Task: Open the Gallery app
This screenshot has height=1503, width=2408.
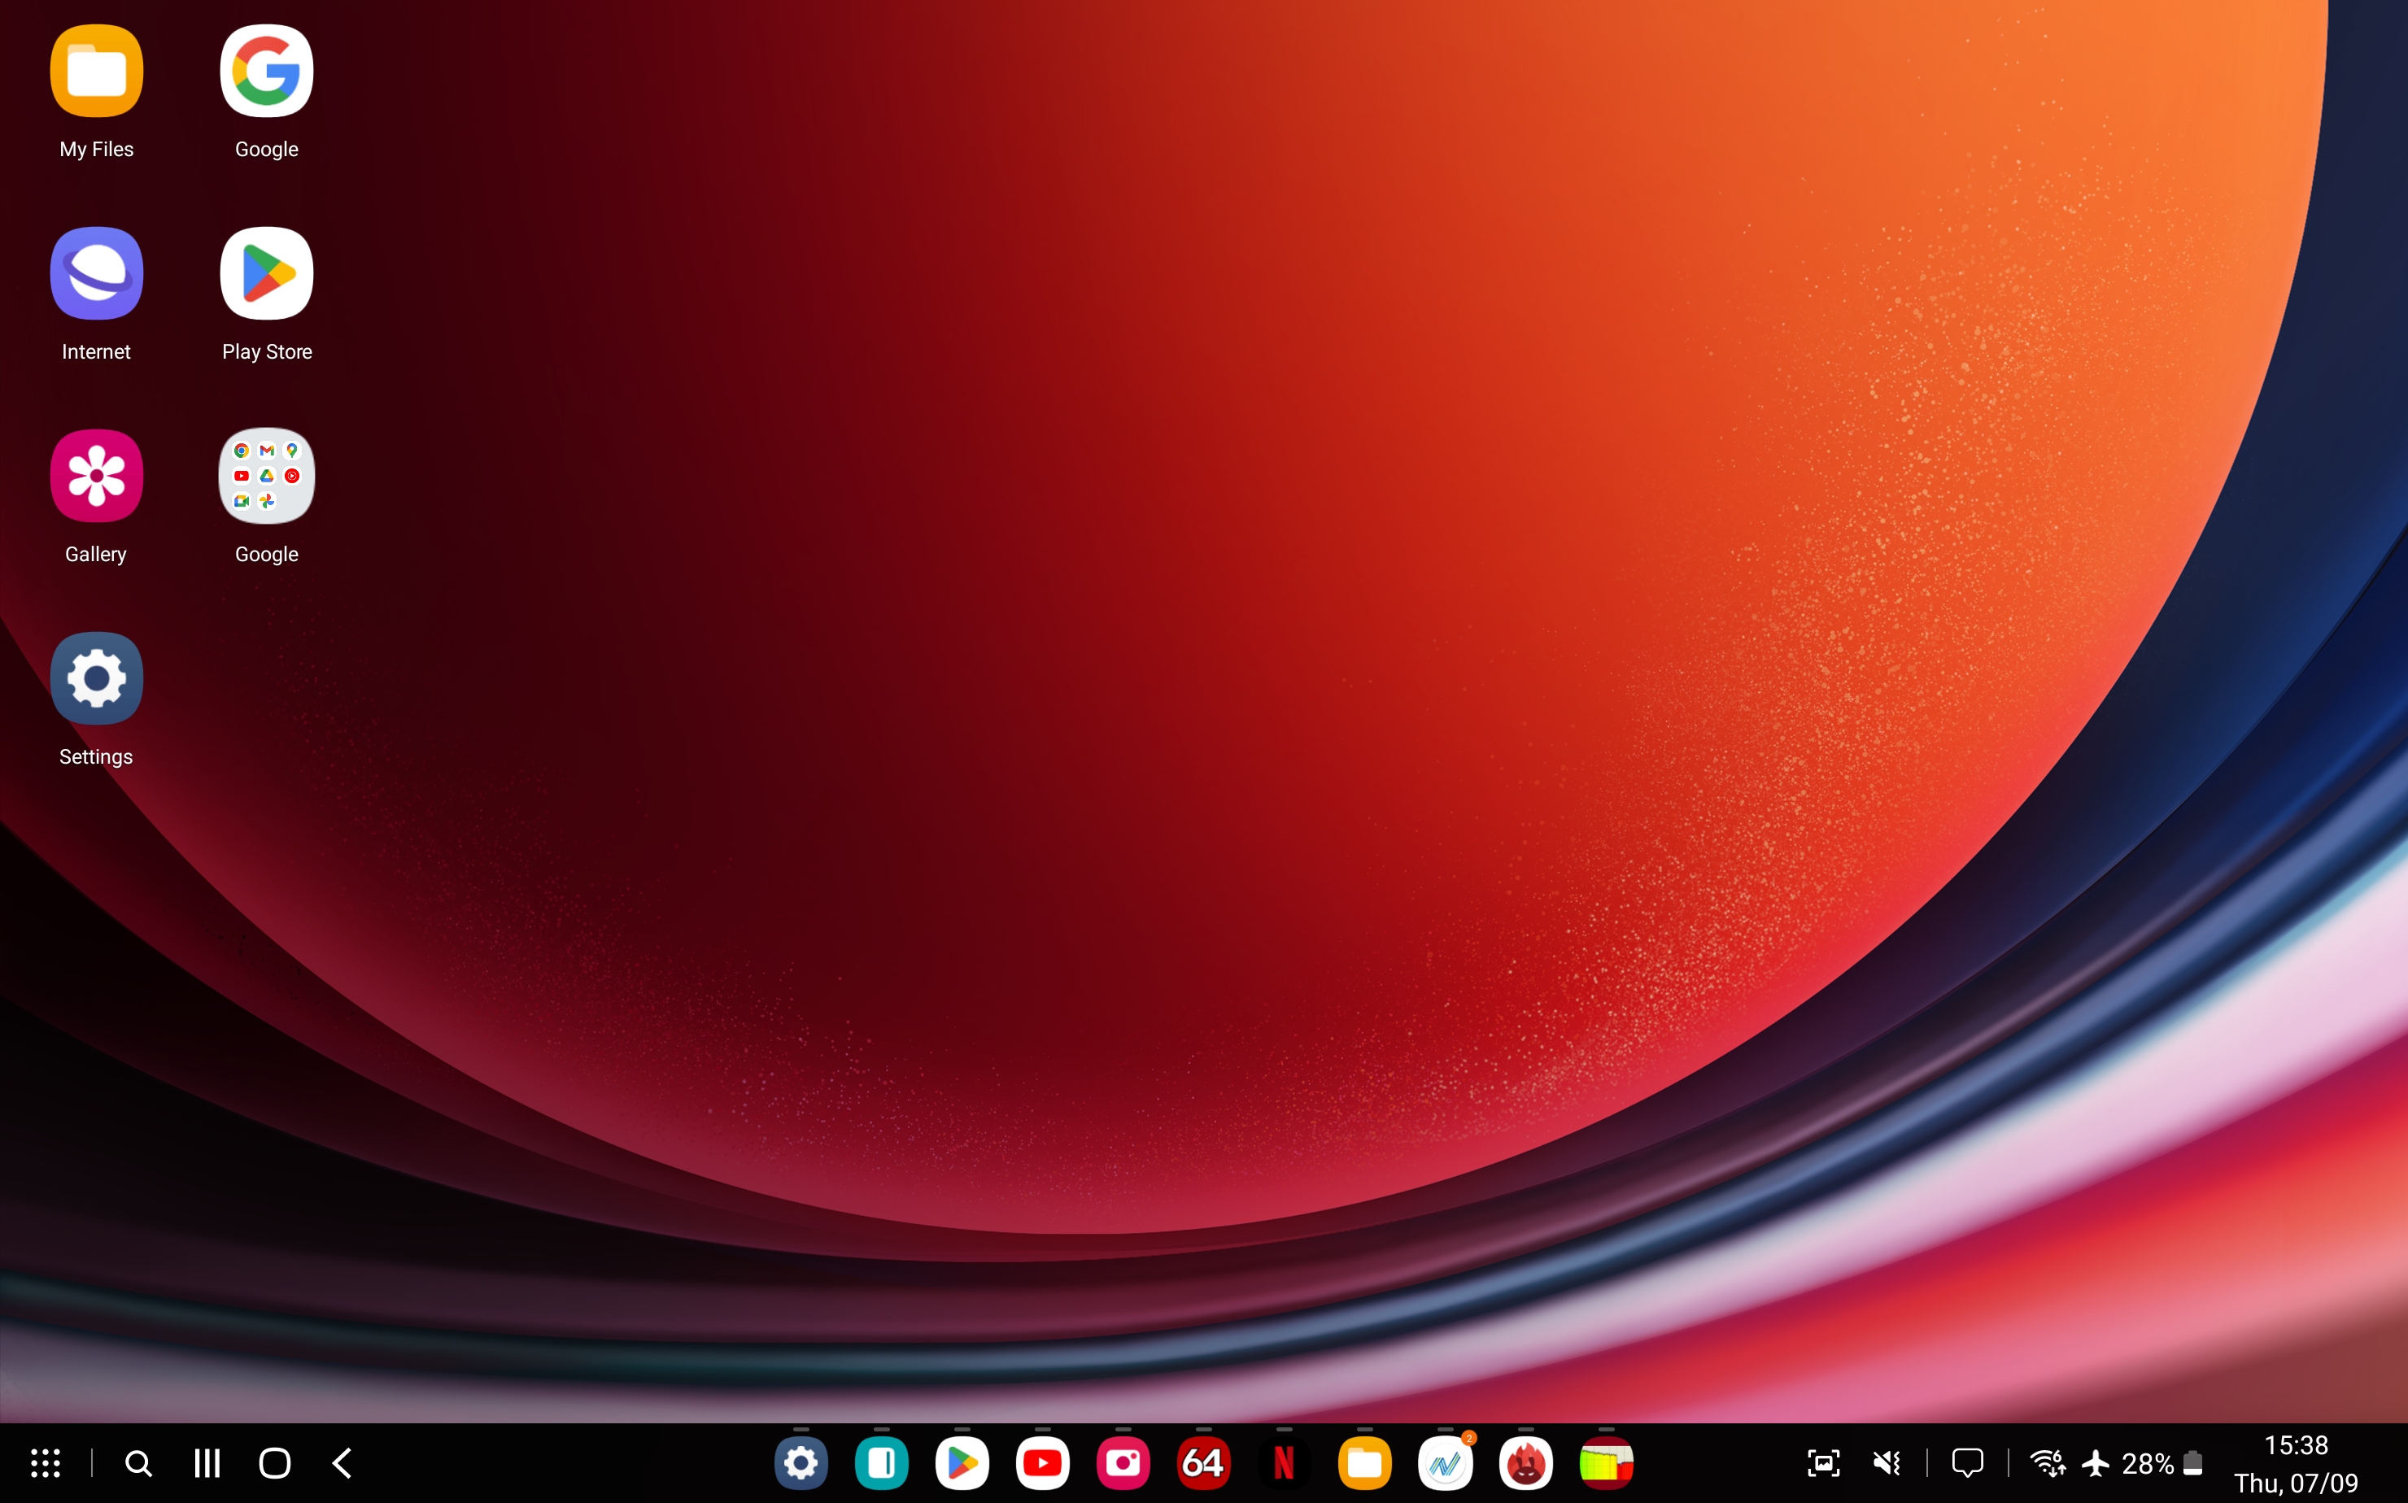Action: [97, 476]
